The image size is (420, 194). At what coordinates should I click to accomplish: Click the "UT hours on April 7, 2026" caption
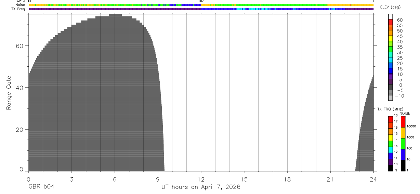201,187
